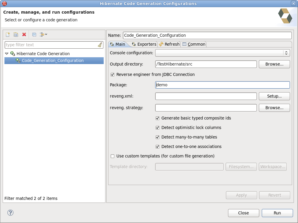The width and height of the screenshot is (298, 223).
Task: Open filter launch configurations options
Action: (x=42, y=35)
